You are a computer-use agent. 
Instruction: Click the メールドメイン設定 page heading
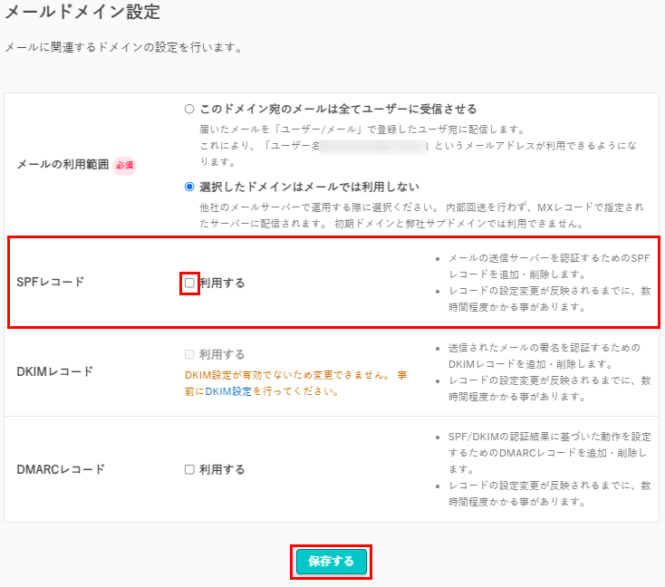pyautogui.click(x=82, y=13)
